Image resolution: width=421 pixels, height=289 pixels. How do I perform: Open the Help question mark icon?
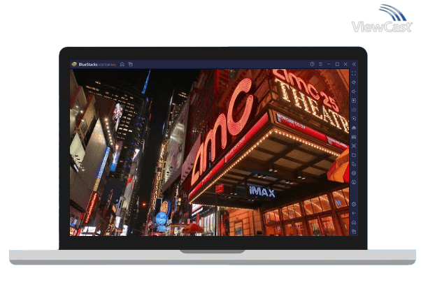312,64
